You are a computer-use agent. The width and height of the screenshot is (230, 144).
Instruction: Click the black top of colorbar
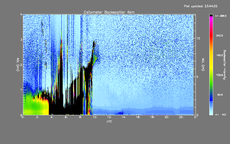point(211,15)
